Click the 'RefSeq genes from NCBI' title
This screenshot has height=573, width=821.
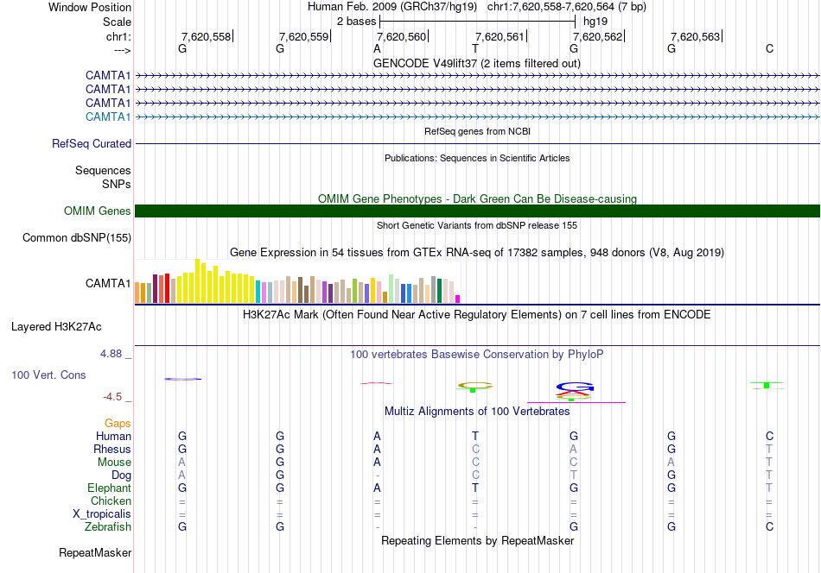pyautogui.click(x=477, y=131)
